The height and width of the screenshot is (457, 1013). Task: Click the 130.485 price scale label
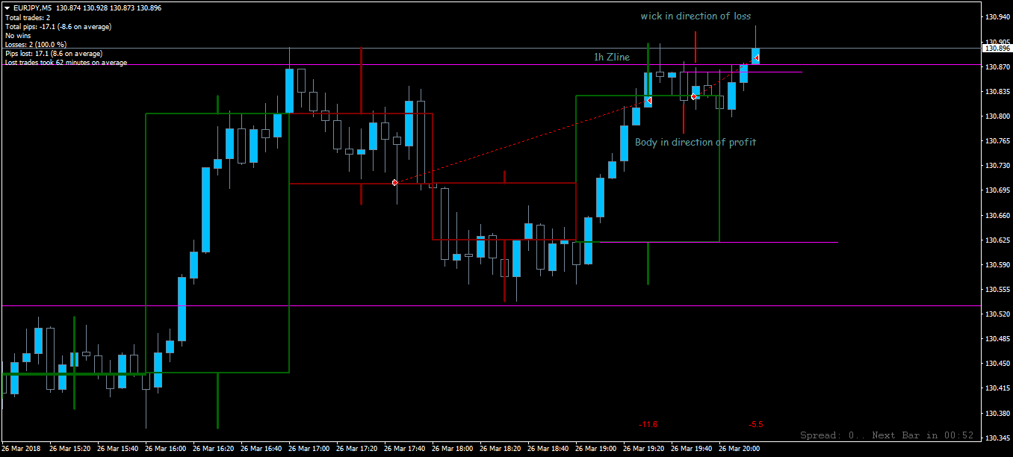coord(997,339)
